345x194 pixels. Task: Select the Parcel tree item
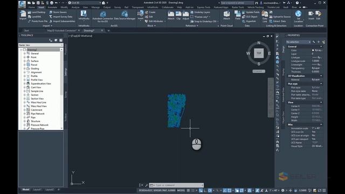pyautogui.click(x=34, y=65)
